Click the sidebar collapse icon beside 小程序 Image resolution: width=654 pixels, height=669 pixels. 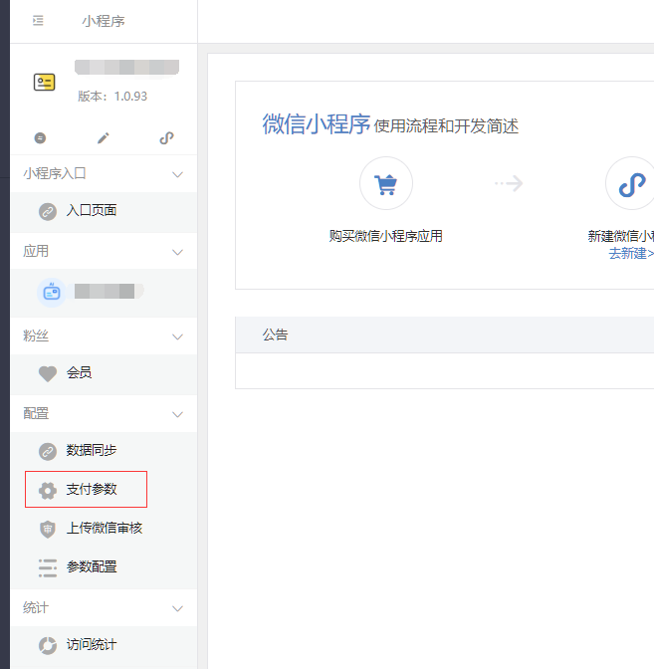tap(38, 21)
